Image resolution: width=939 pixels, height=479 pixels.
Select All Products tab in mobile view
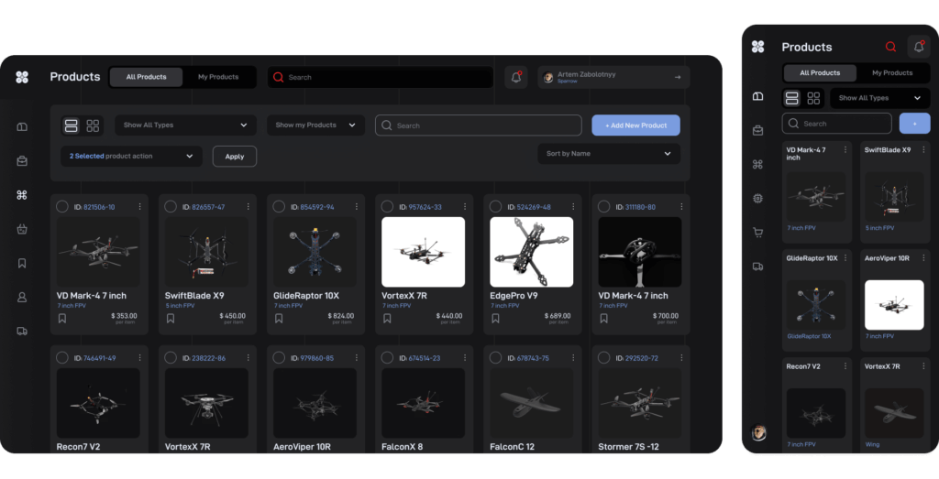820,73
